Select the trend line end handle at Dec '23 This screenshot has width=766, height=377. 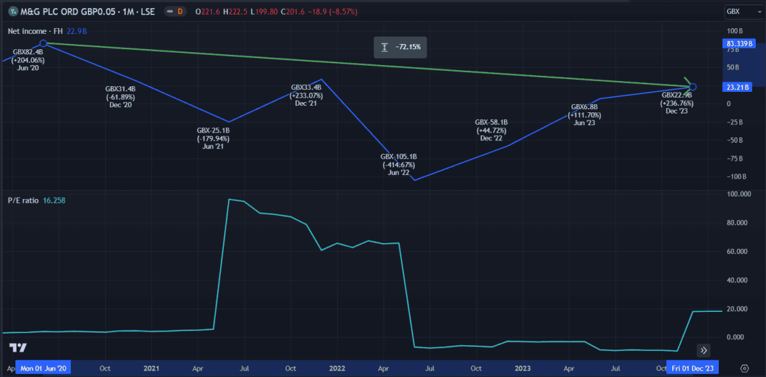pyautogui.click(x=693, y=87)
